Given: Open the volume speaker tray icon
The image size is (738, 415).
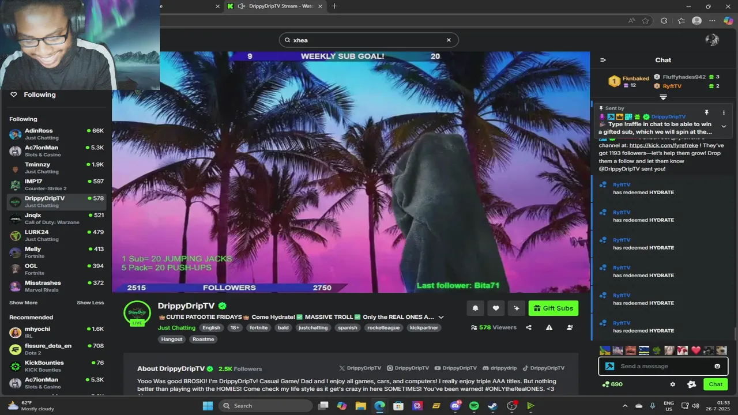Looking at the screenshot, I should pyautogui.click(x=696, y=406).
